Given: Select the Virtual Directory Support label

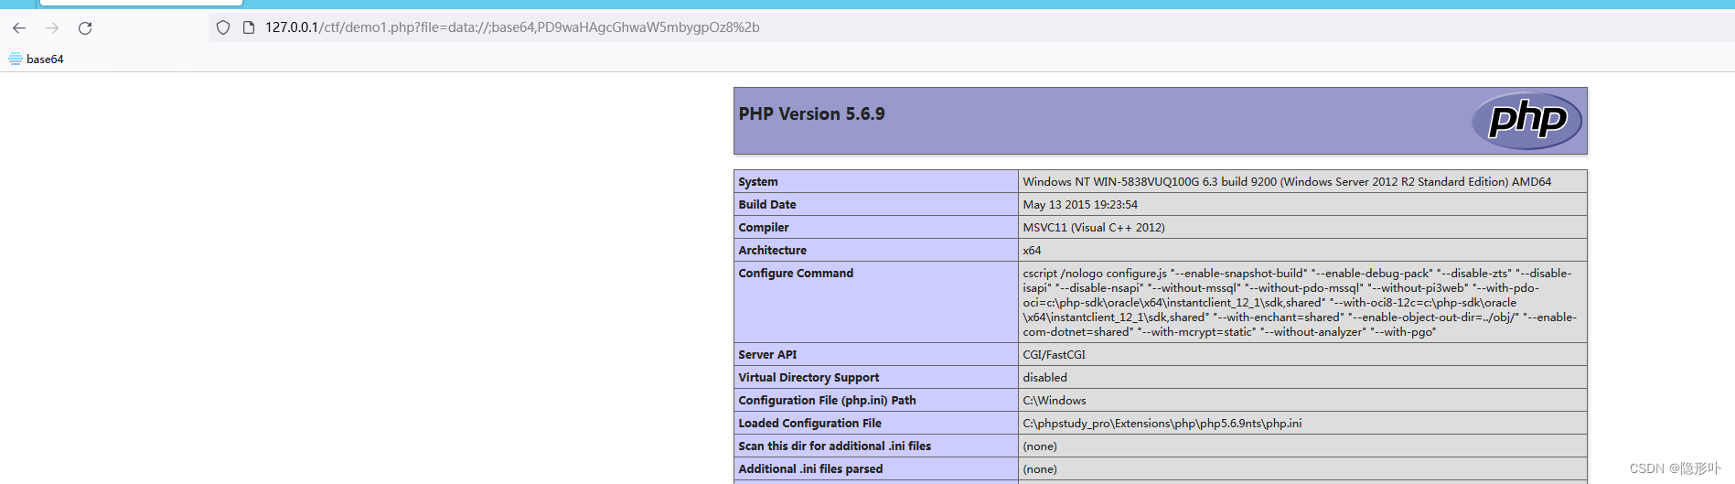Looking at the screenshot, I should coord(809,378).
